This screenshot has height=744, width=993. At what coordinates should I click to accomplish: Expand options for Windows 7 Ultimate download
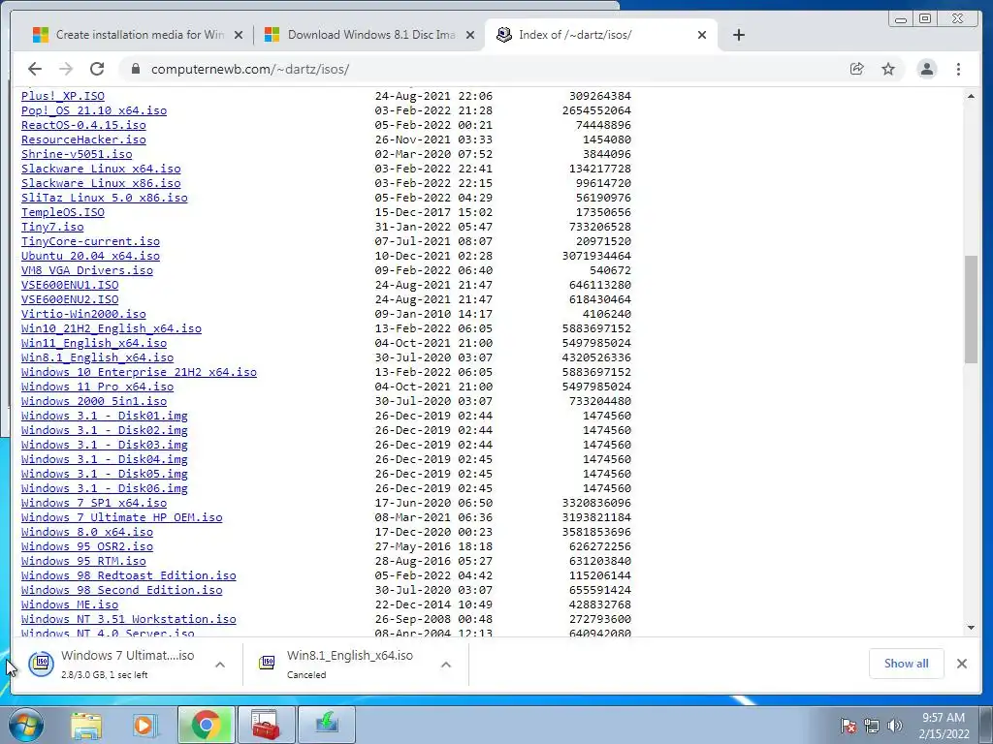(220, 665)
